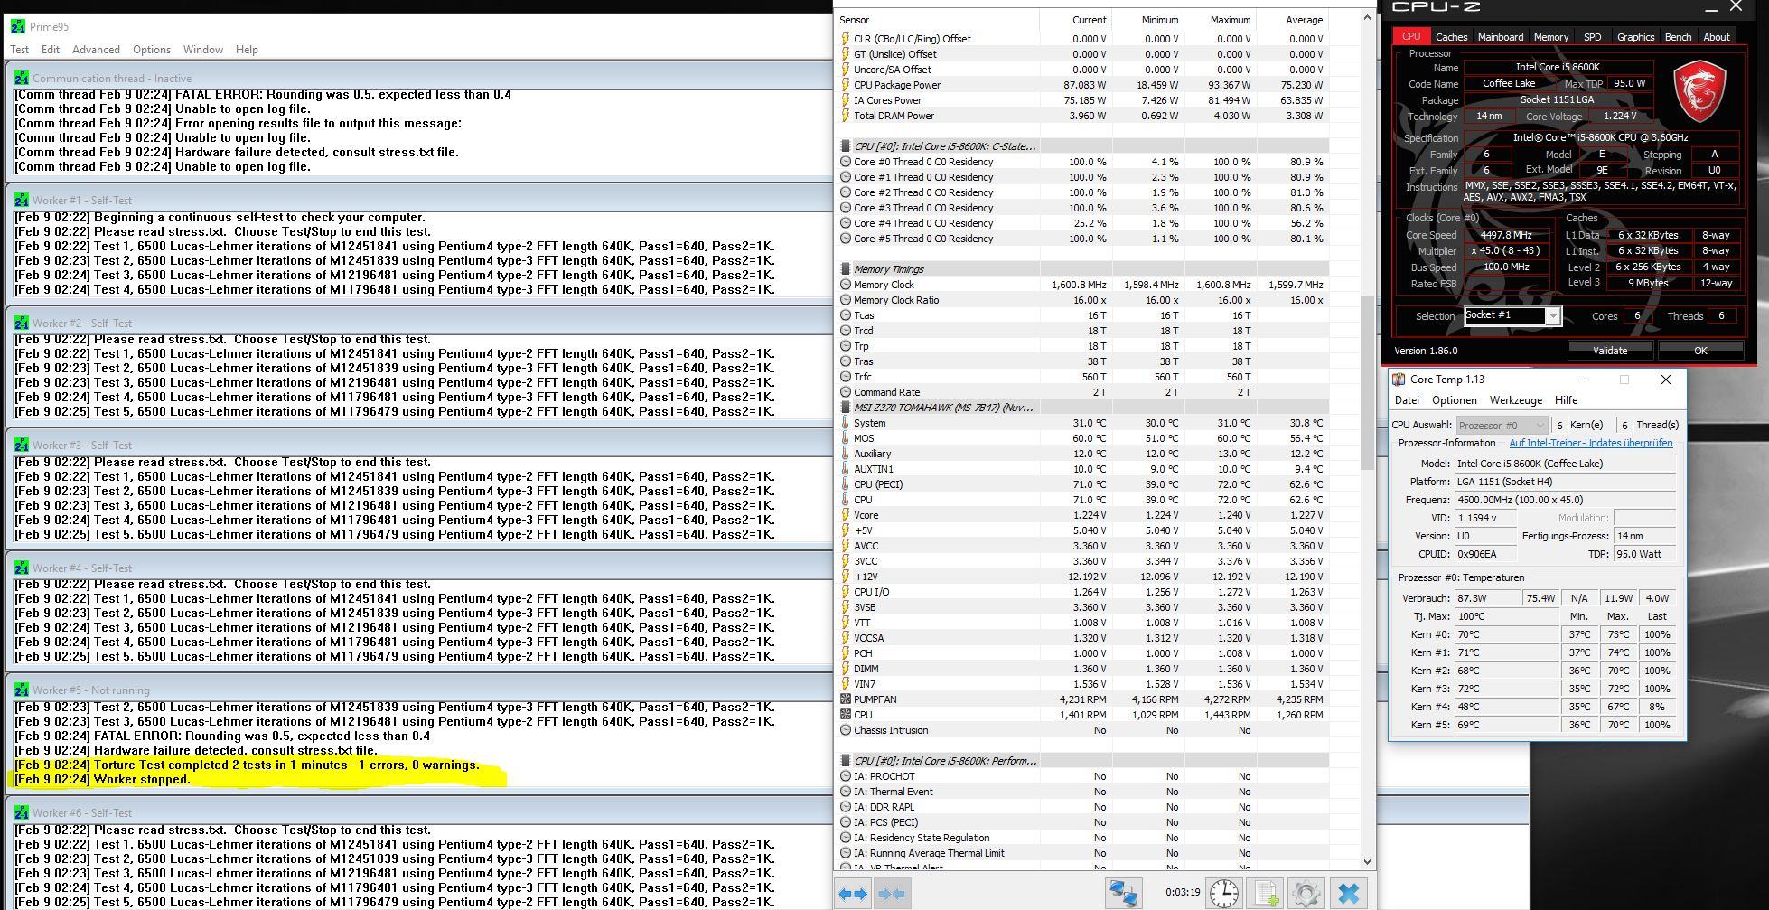
Task: Click the Core Temp Model field
Action: [1566, 464]
